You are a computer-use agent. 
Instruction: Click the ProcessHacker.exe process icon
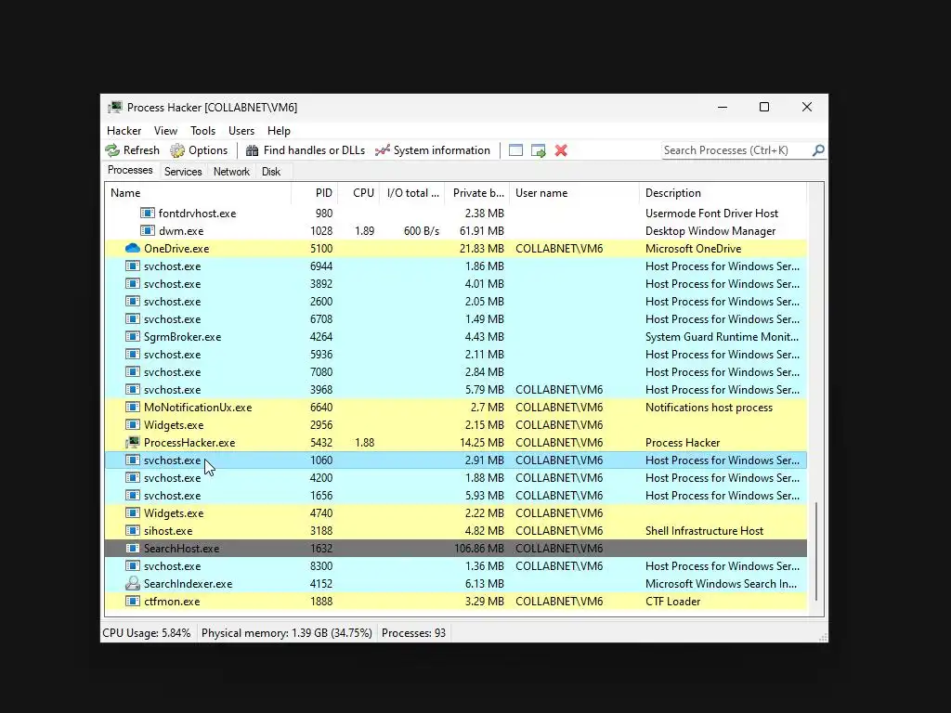click(132, 443)
